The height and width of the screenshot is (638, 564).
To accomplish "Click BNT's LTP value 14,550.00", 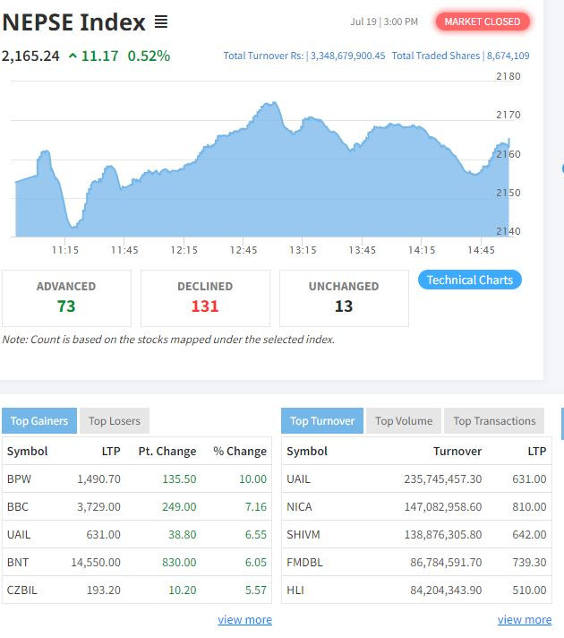I will coord(96,563).
